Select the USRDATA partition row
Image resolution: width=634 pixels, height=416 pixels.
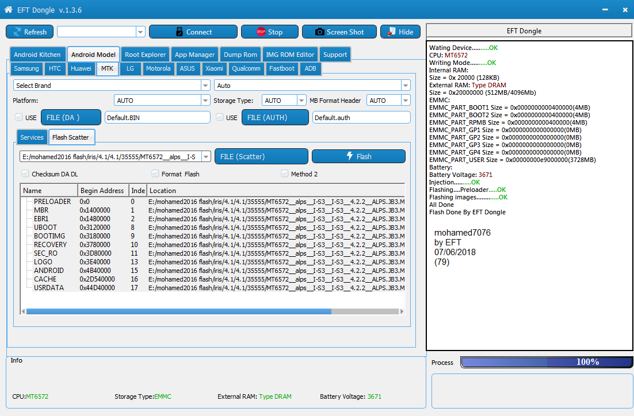click(x=213, y=287)
